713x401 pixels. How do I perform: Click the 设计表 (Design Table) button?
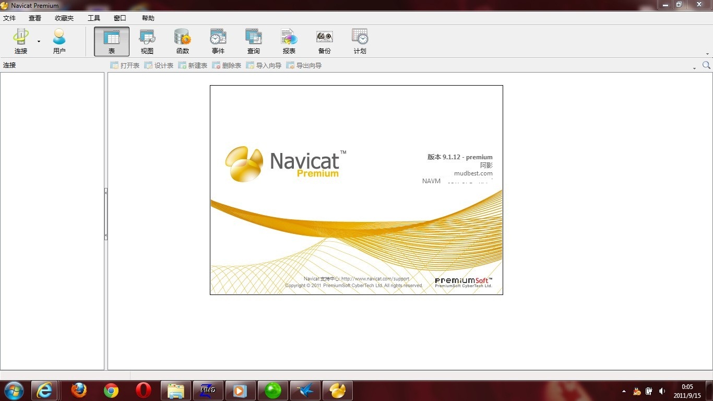[x=159, y=65]
